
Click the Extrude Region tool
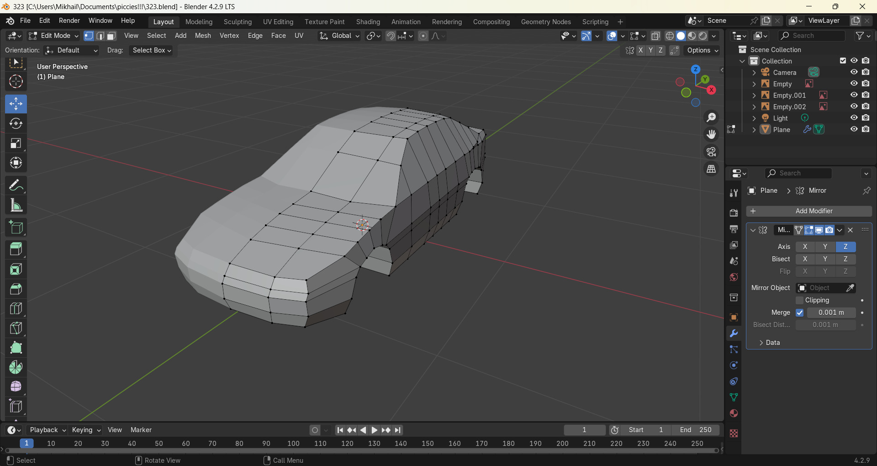(x=16, y=249)
